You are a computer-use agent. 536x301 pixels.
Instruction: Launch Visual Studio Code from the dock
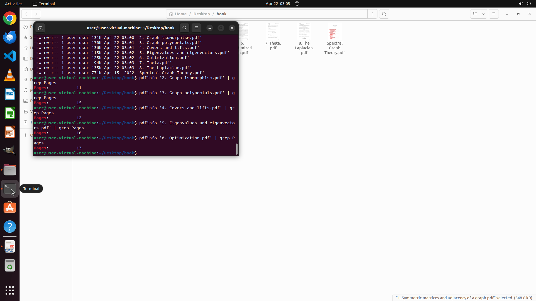(x=10, y=56)
